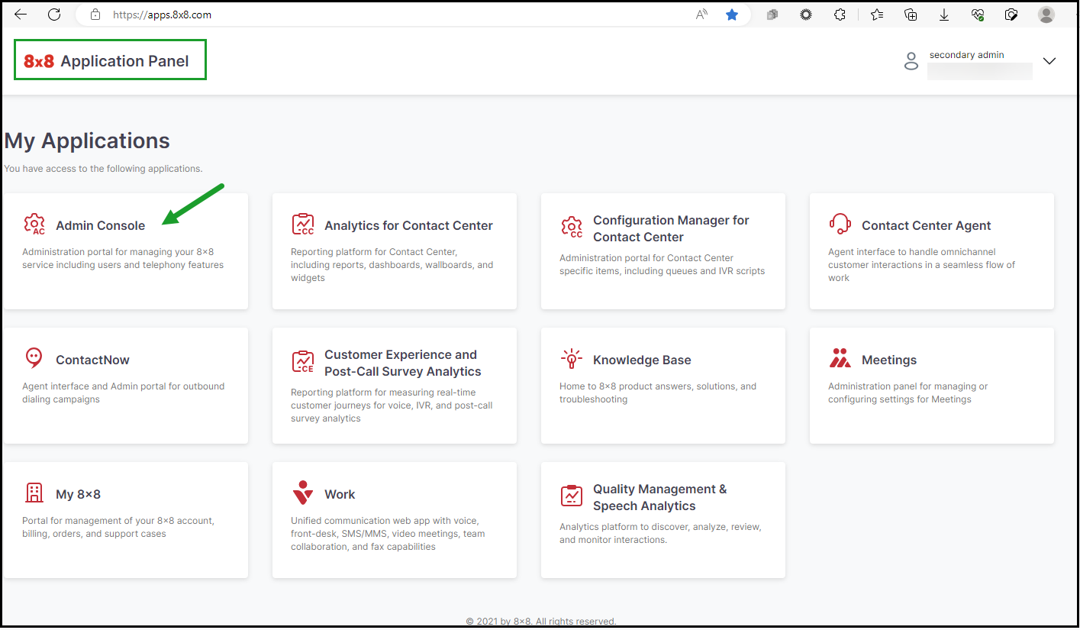Click the Customer Experience CE clipboard icon

click(x=303, y=362)
